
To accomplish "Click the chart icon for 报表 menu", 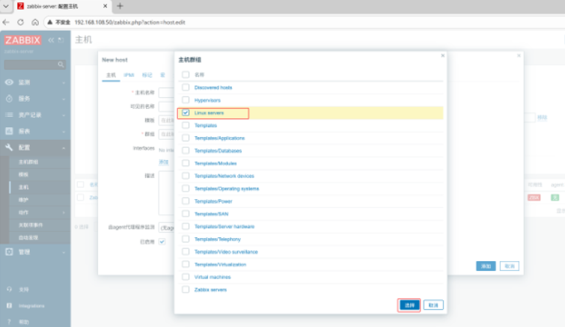I will tap(9, 131).
